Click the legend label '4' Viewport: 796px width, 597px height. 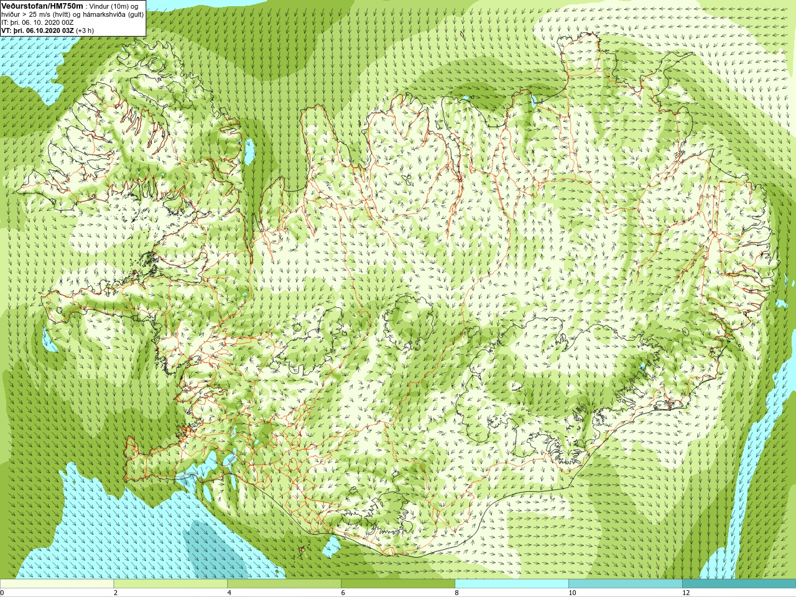229,593
